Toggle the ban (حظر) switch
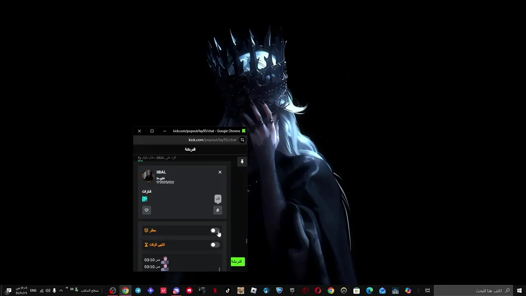This screenshot has width=526, height=296. [215, 231]
